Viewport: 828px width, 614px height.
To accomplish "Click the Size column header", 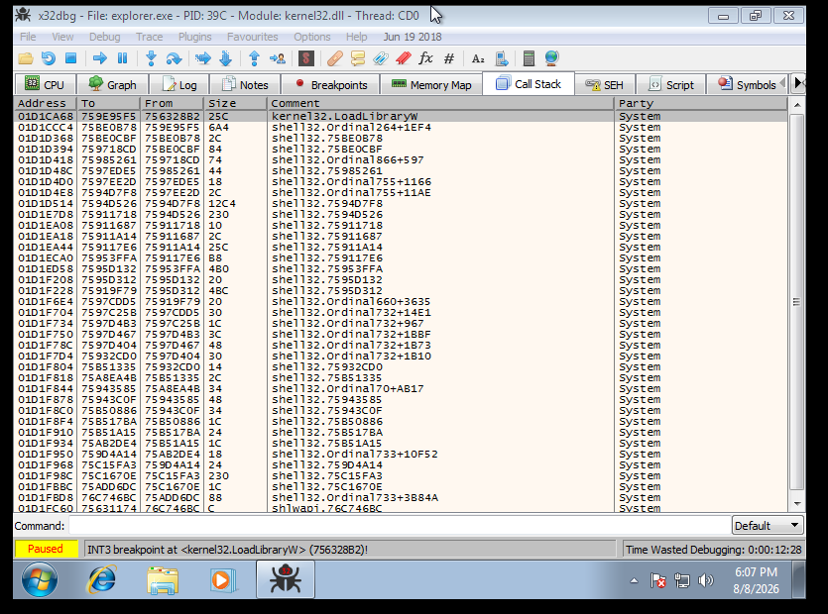I will click(x=235, y=103).
